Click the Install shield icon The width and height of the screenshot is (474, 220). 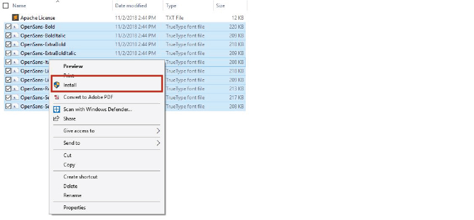(57, 85)
